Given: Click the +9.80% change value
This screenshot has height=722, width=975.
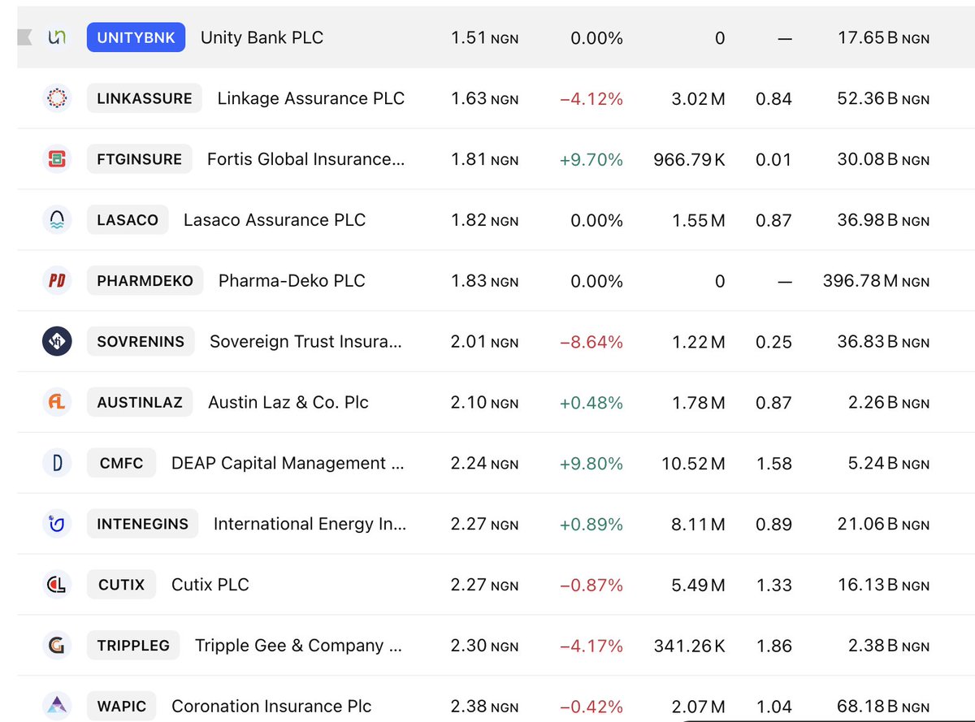Looking at the screenshot, I should 591,464.
